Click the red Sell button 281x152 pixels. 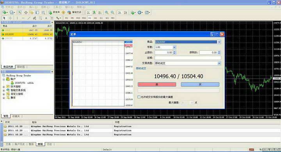157,84
